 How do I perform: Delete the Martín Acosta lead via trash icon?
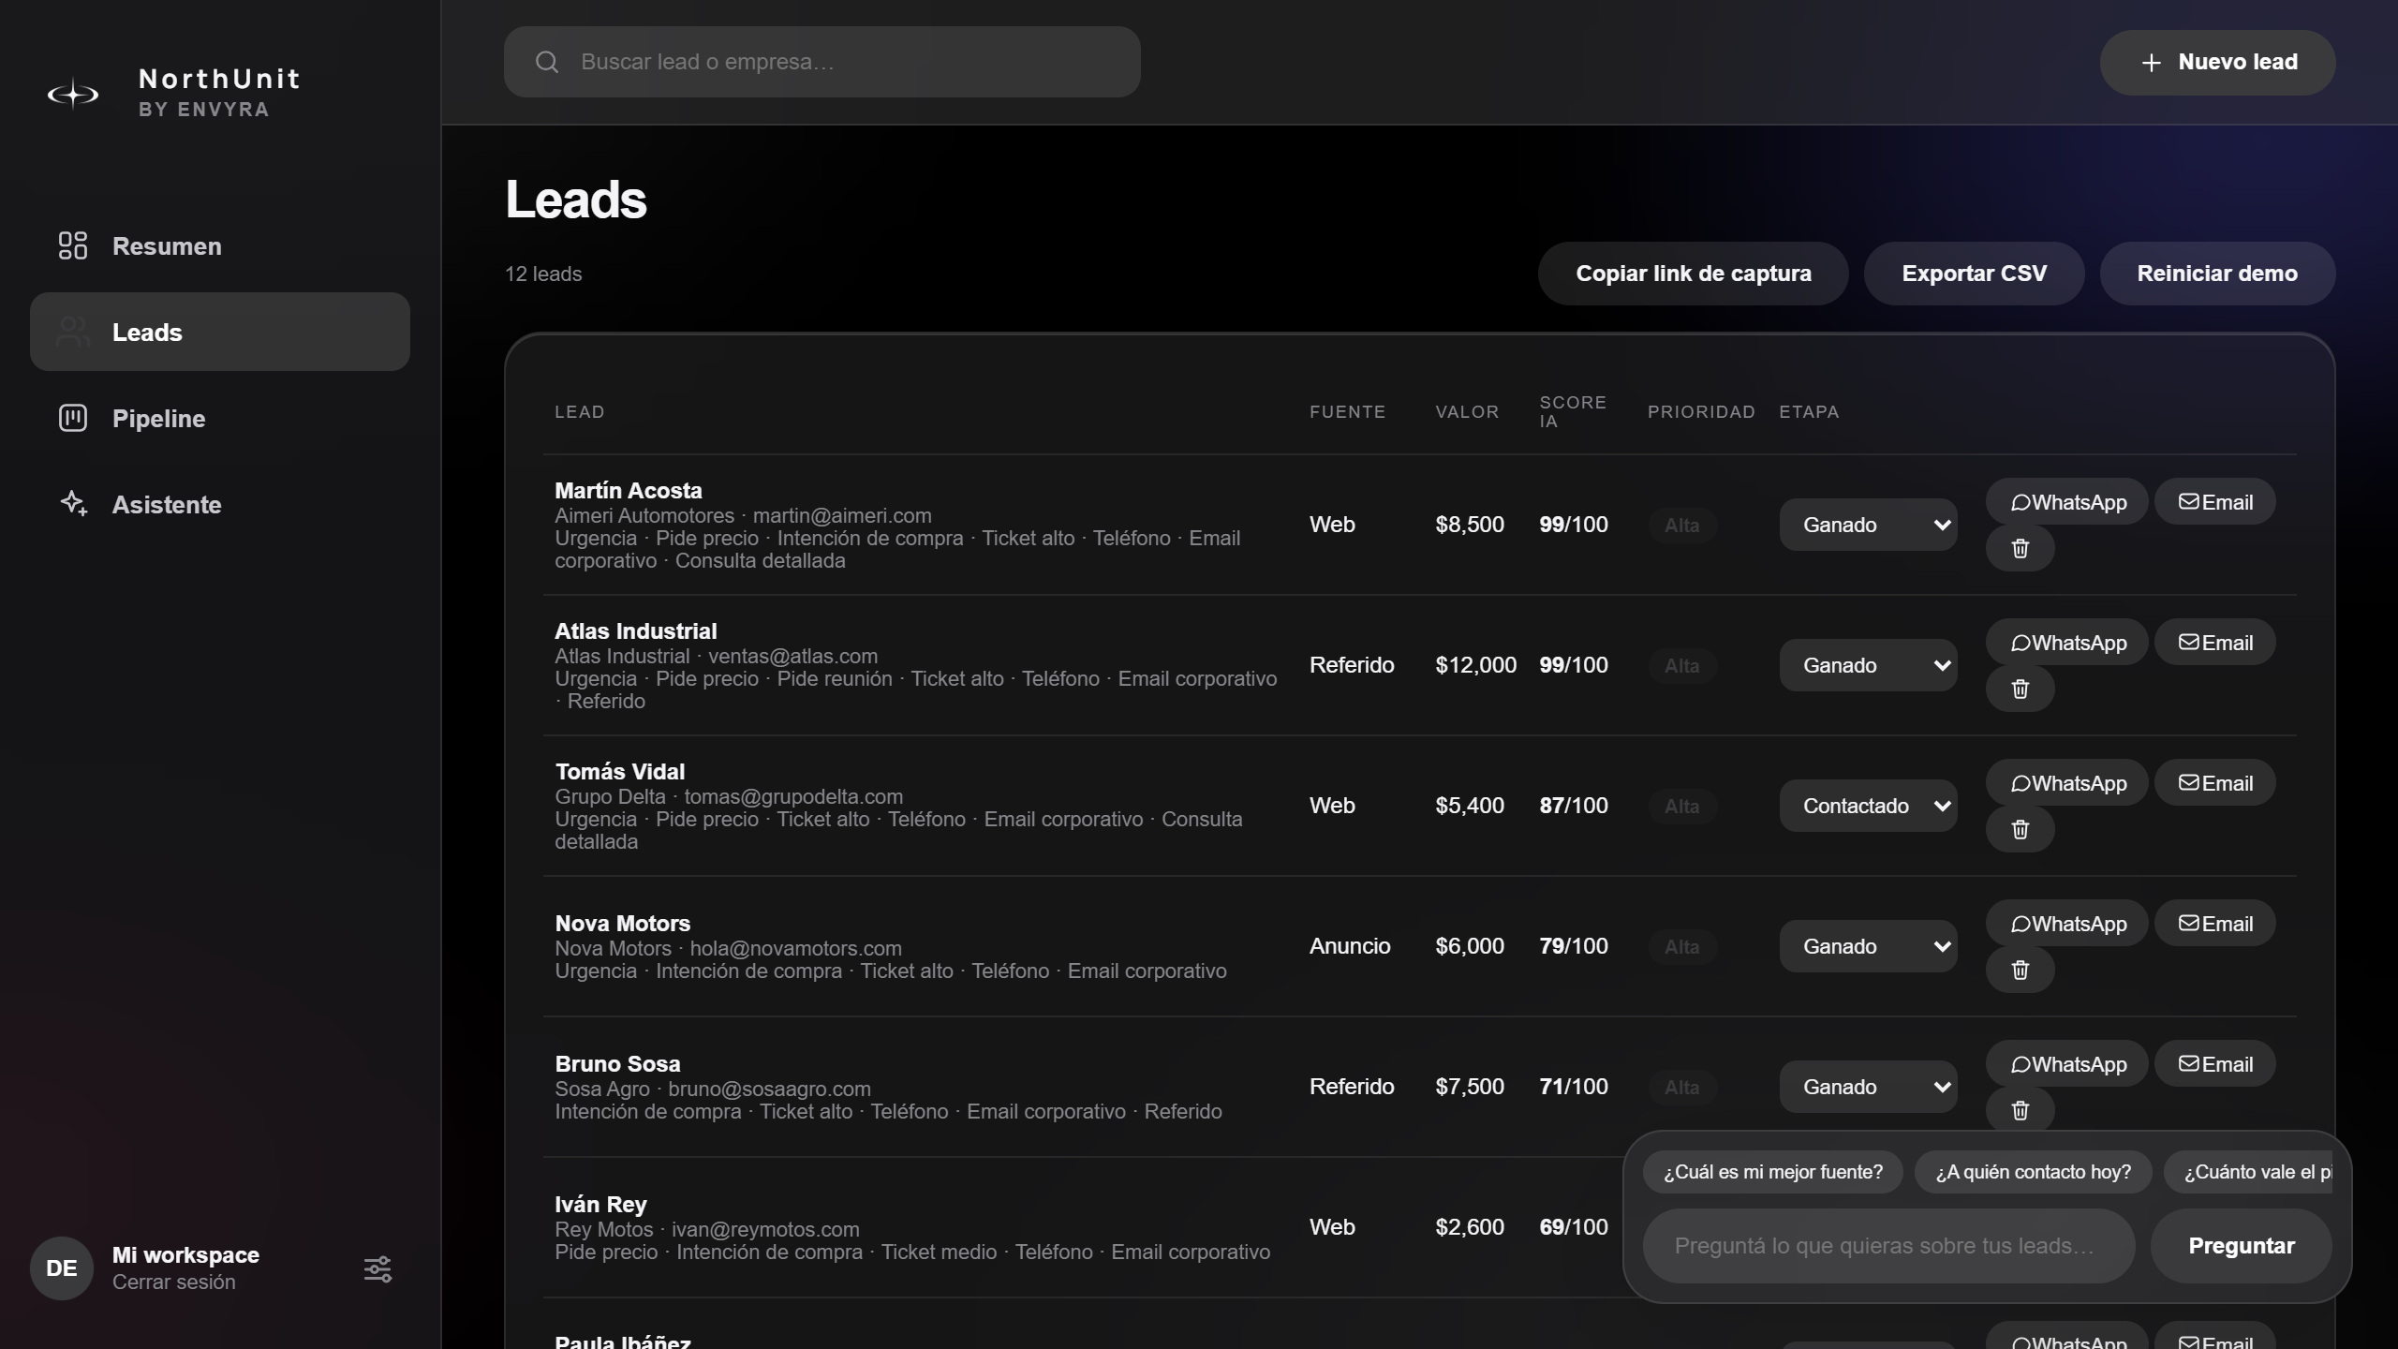[2021, 549]
